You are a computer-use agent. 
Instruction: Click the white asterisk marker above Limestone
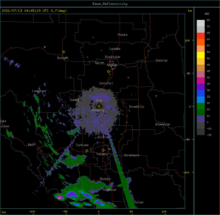click(39, 88)
